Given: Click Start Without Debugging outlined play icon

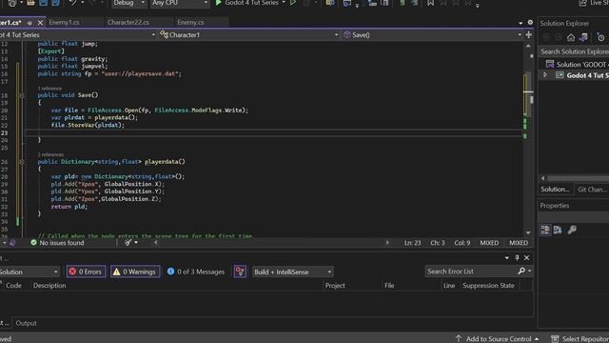Looking at the screenshot, I should (x=293, y=3).
